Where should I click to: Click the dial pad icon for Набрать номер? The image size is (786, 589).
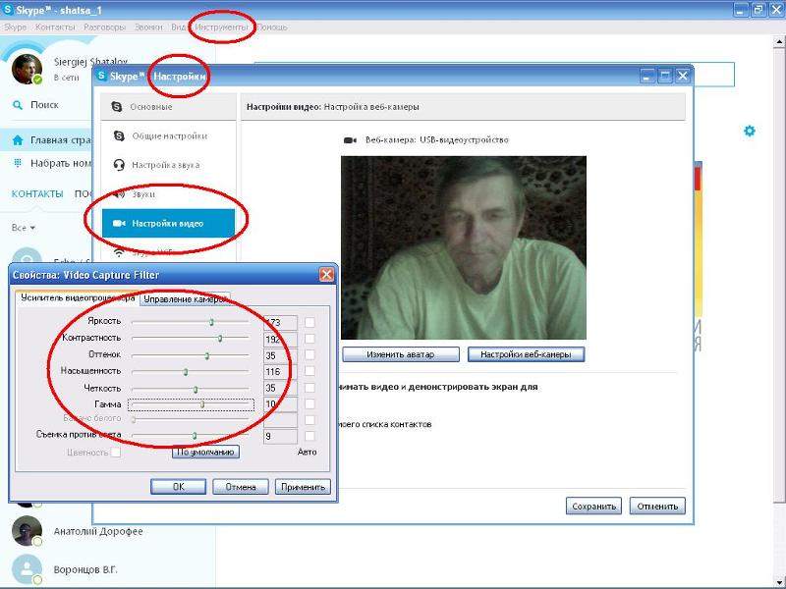pos(18,163)
